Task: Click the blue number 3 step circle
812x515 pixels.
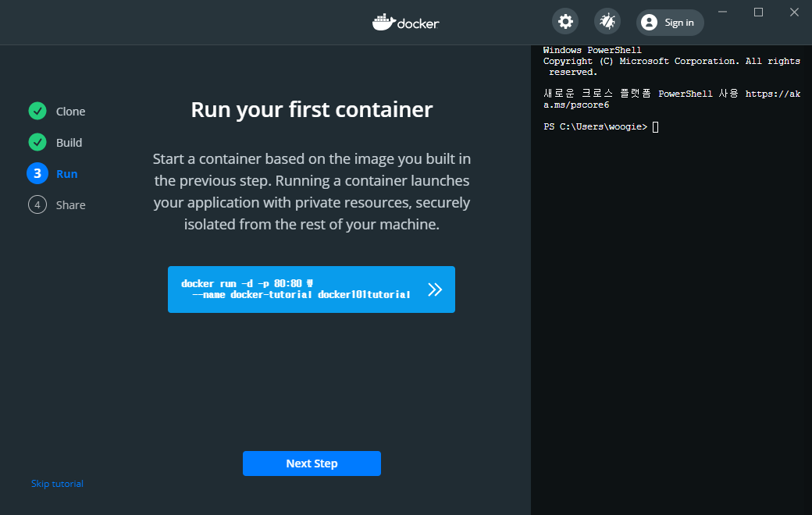Action: [x=37, y=173]
